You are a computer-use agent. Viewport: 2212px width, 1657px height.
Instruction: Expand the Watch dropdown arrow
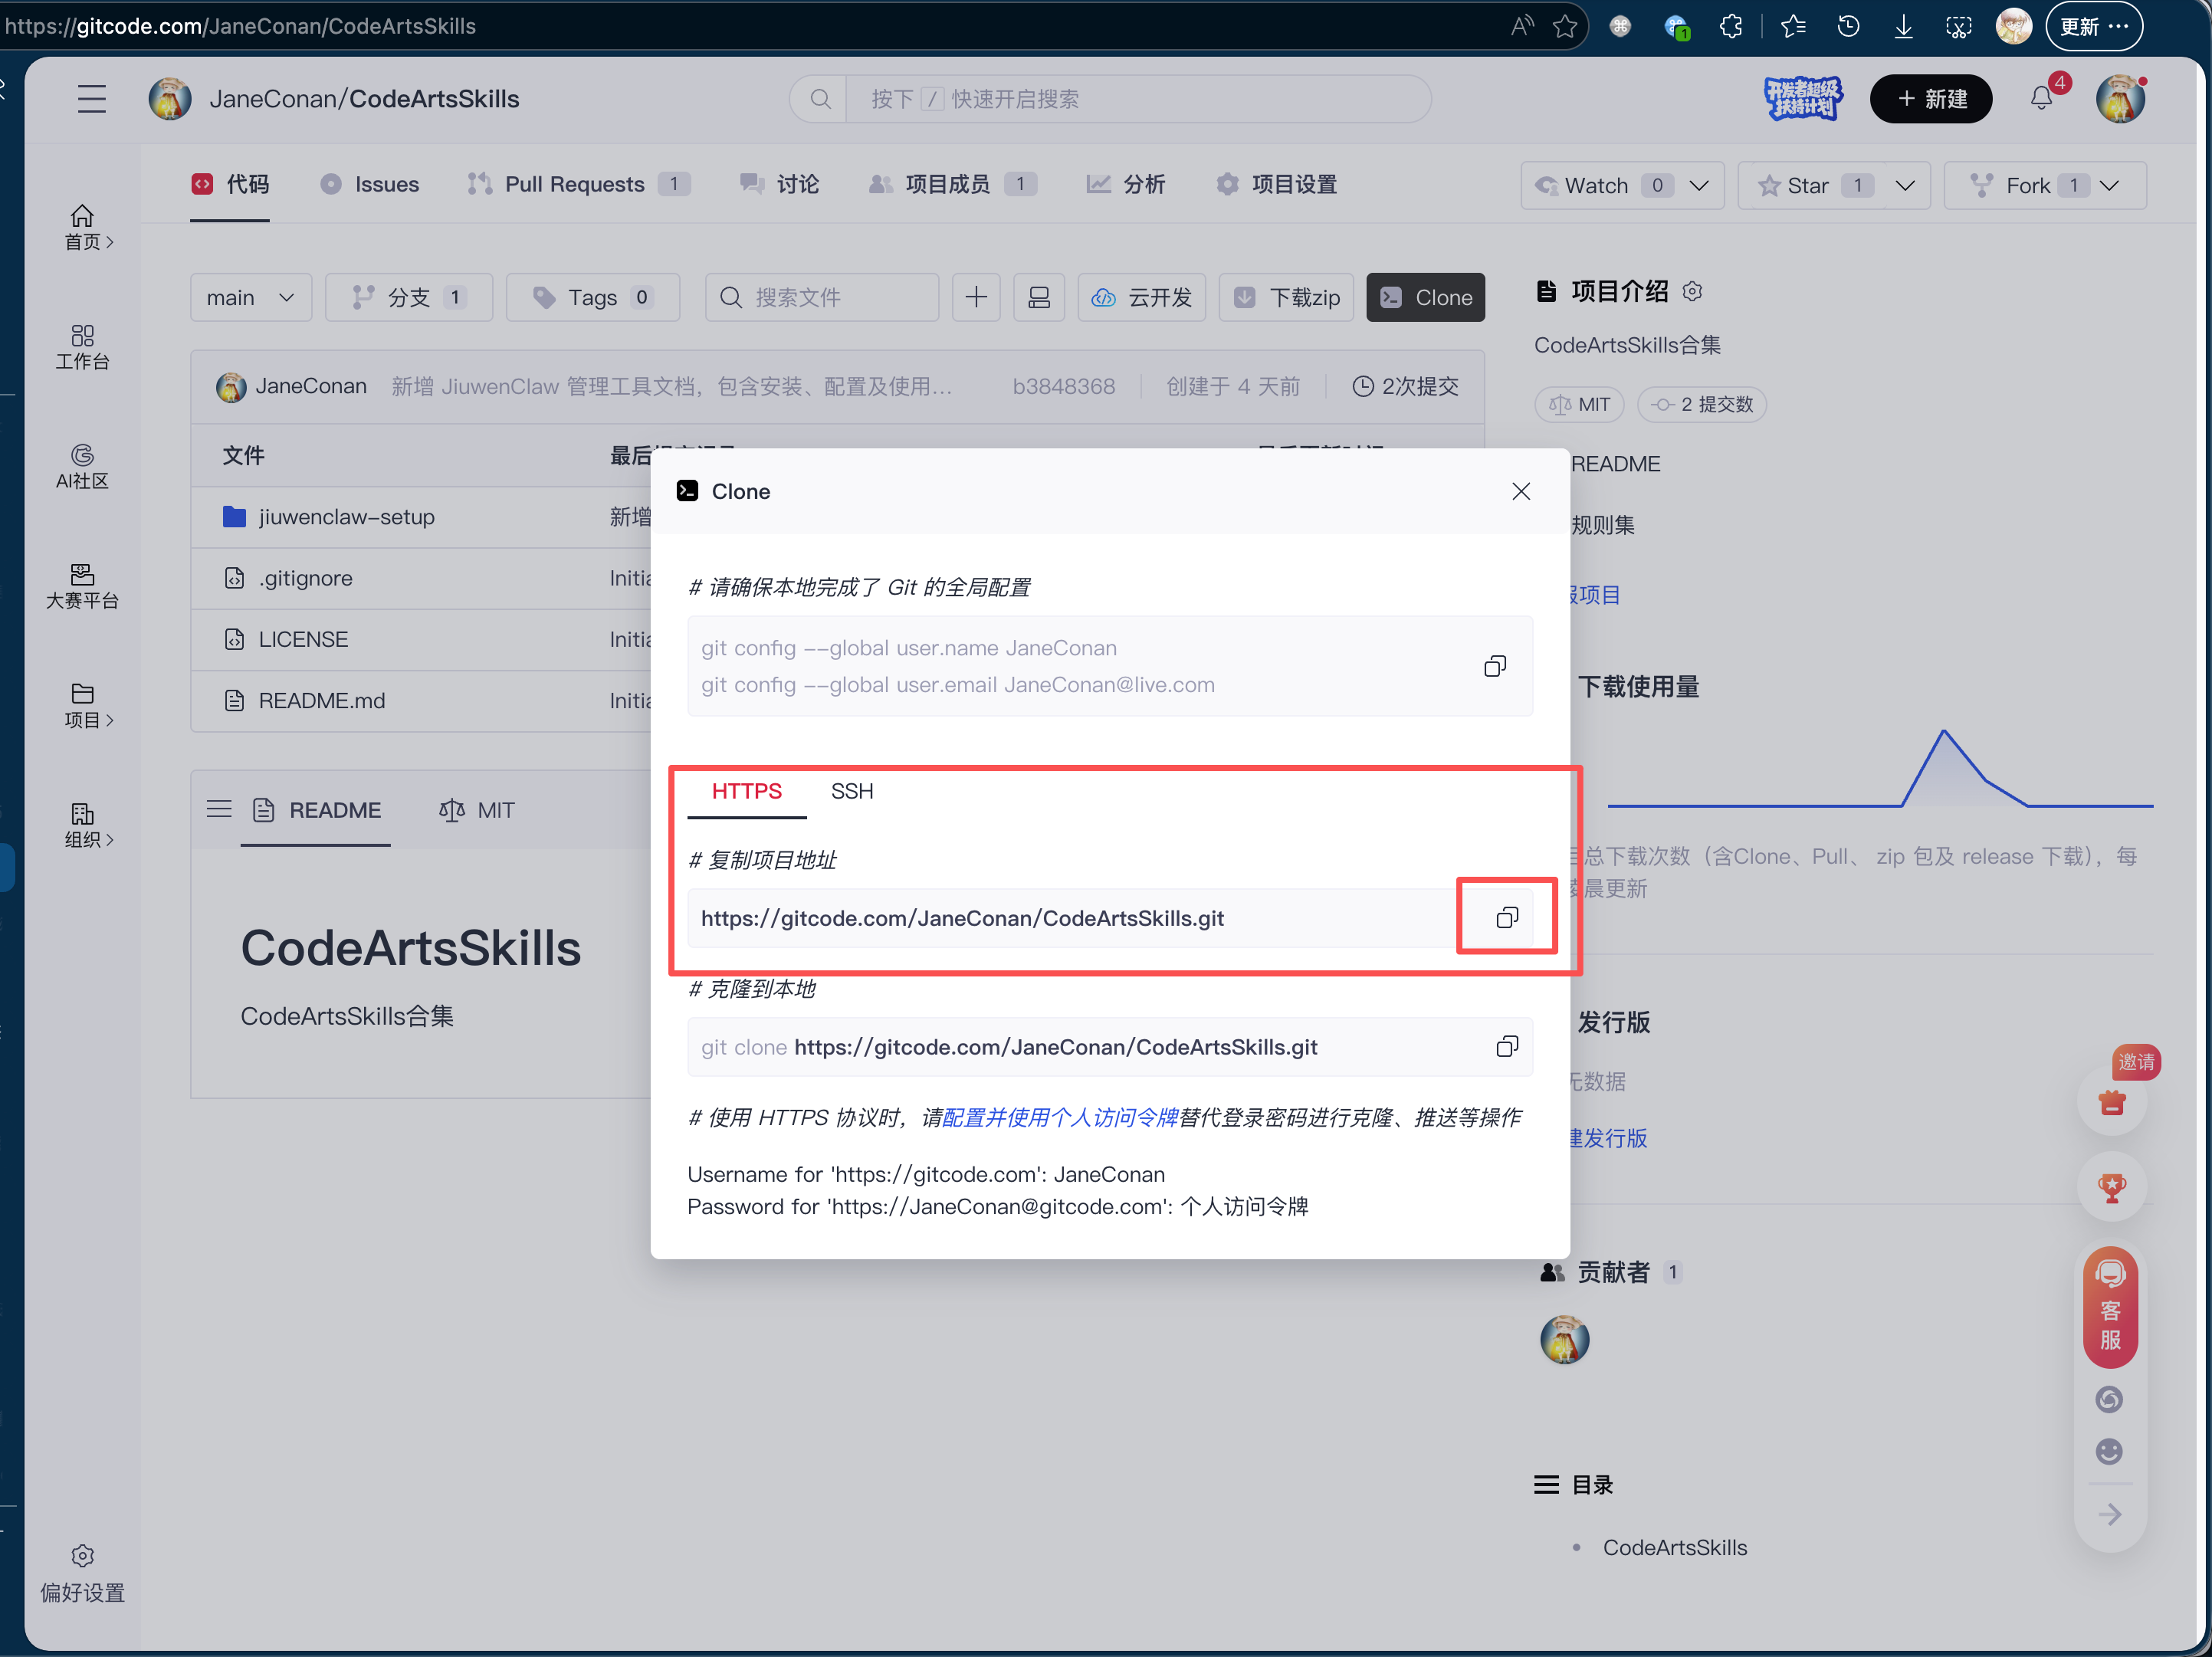coord(1699,185)
